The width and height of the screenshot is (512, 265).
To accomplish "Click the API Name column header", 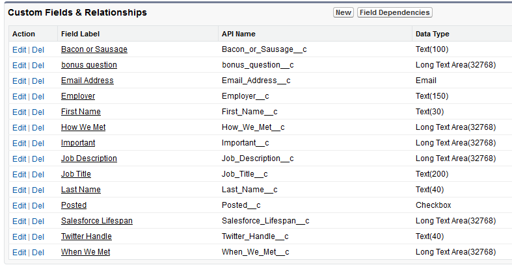I will click(238, 34).
